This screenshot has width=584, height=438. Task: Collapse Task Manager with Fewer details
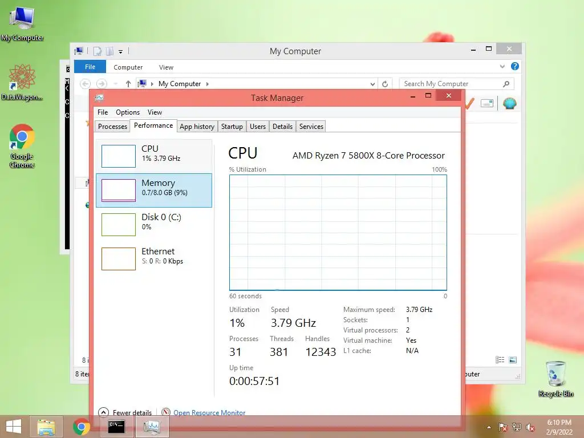coord(125,412)
